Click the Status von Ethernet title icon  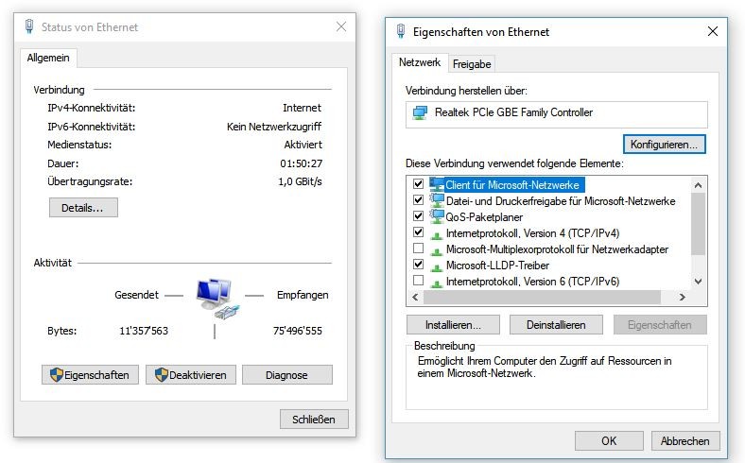(29, 27)
